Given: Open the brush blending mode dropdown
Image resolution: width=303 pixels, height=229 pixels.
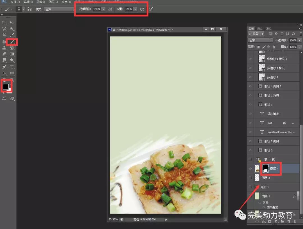Looking at the screenshot, I should coord(59,9).
